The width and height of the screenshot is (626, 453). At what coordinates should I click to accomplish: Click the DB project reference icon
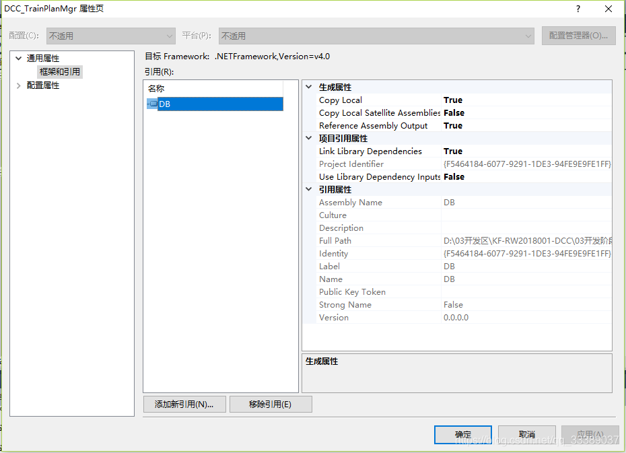click(x=152, y=104)
